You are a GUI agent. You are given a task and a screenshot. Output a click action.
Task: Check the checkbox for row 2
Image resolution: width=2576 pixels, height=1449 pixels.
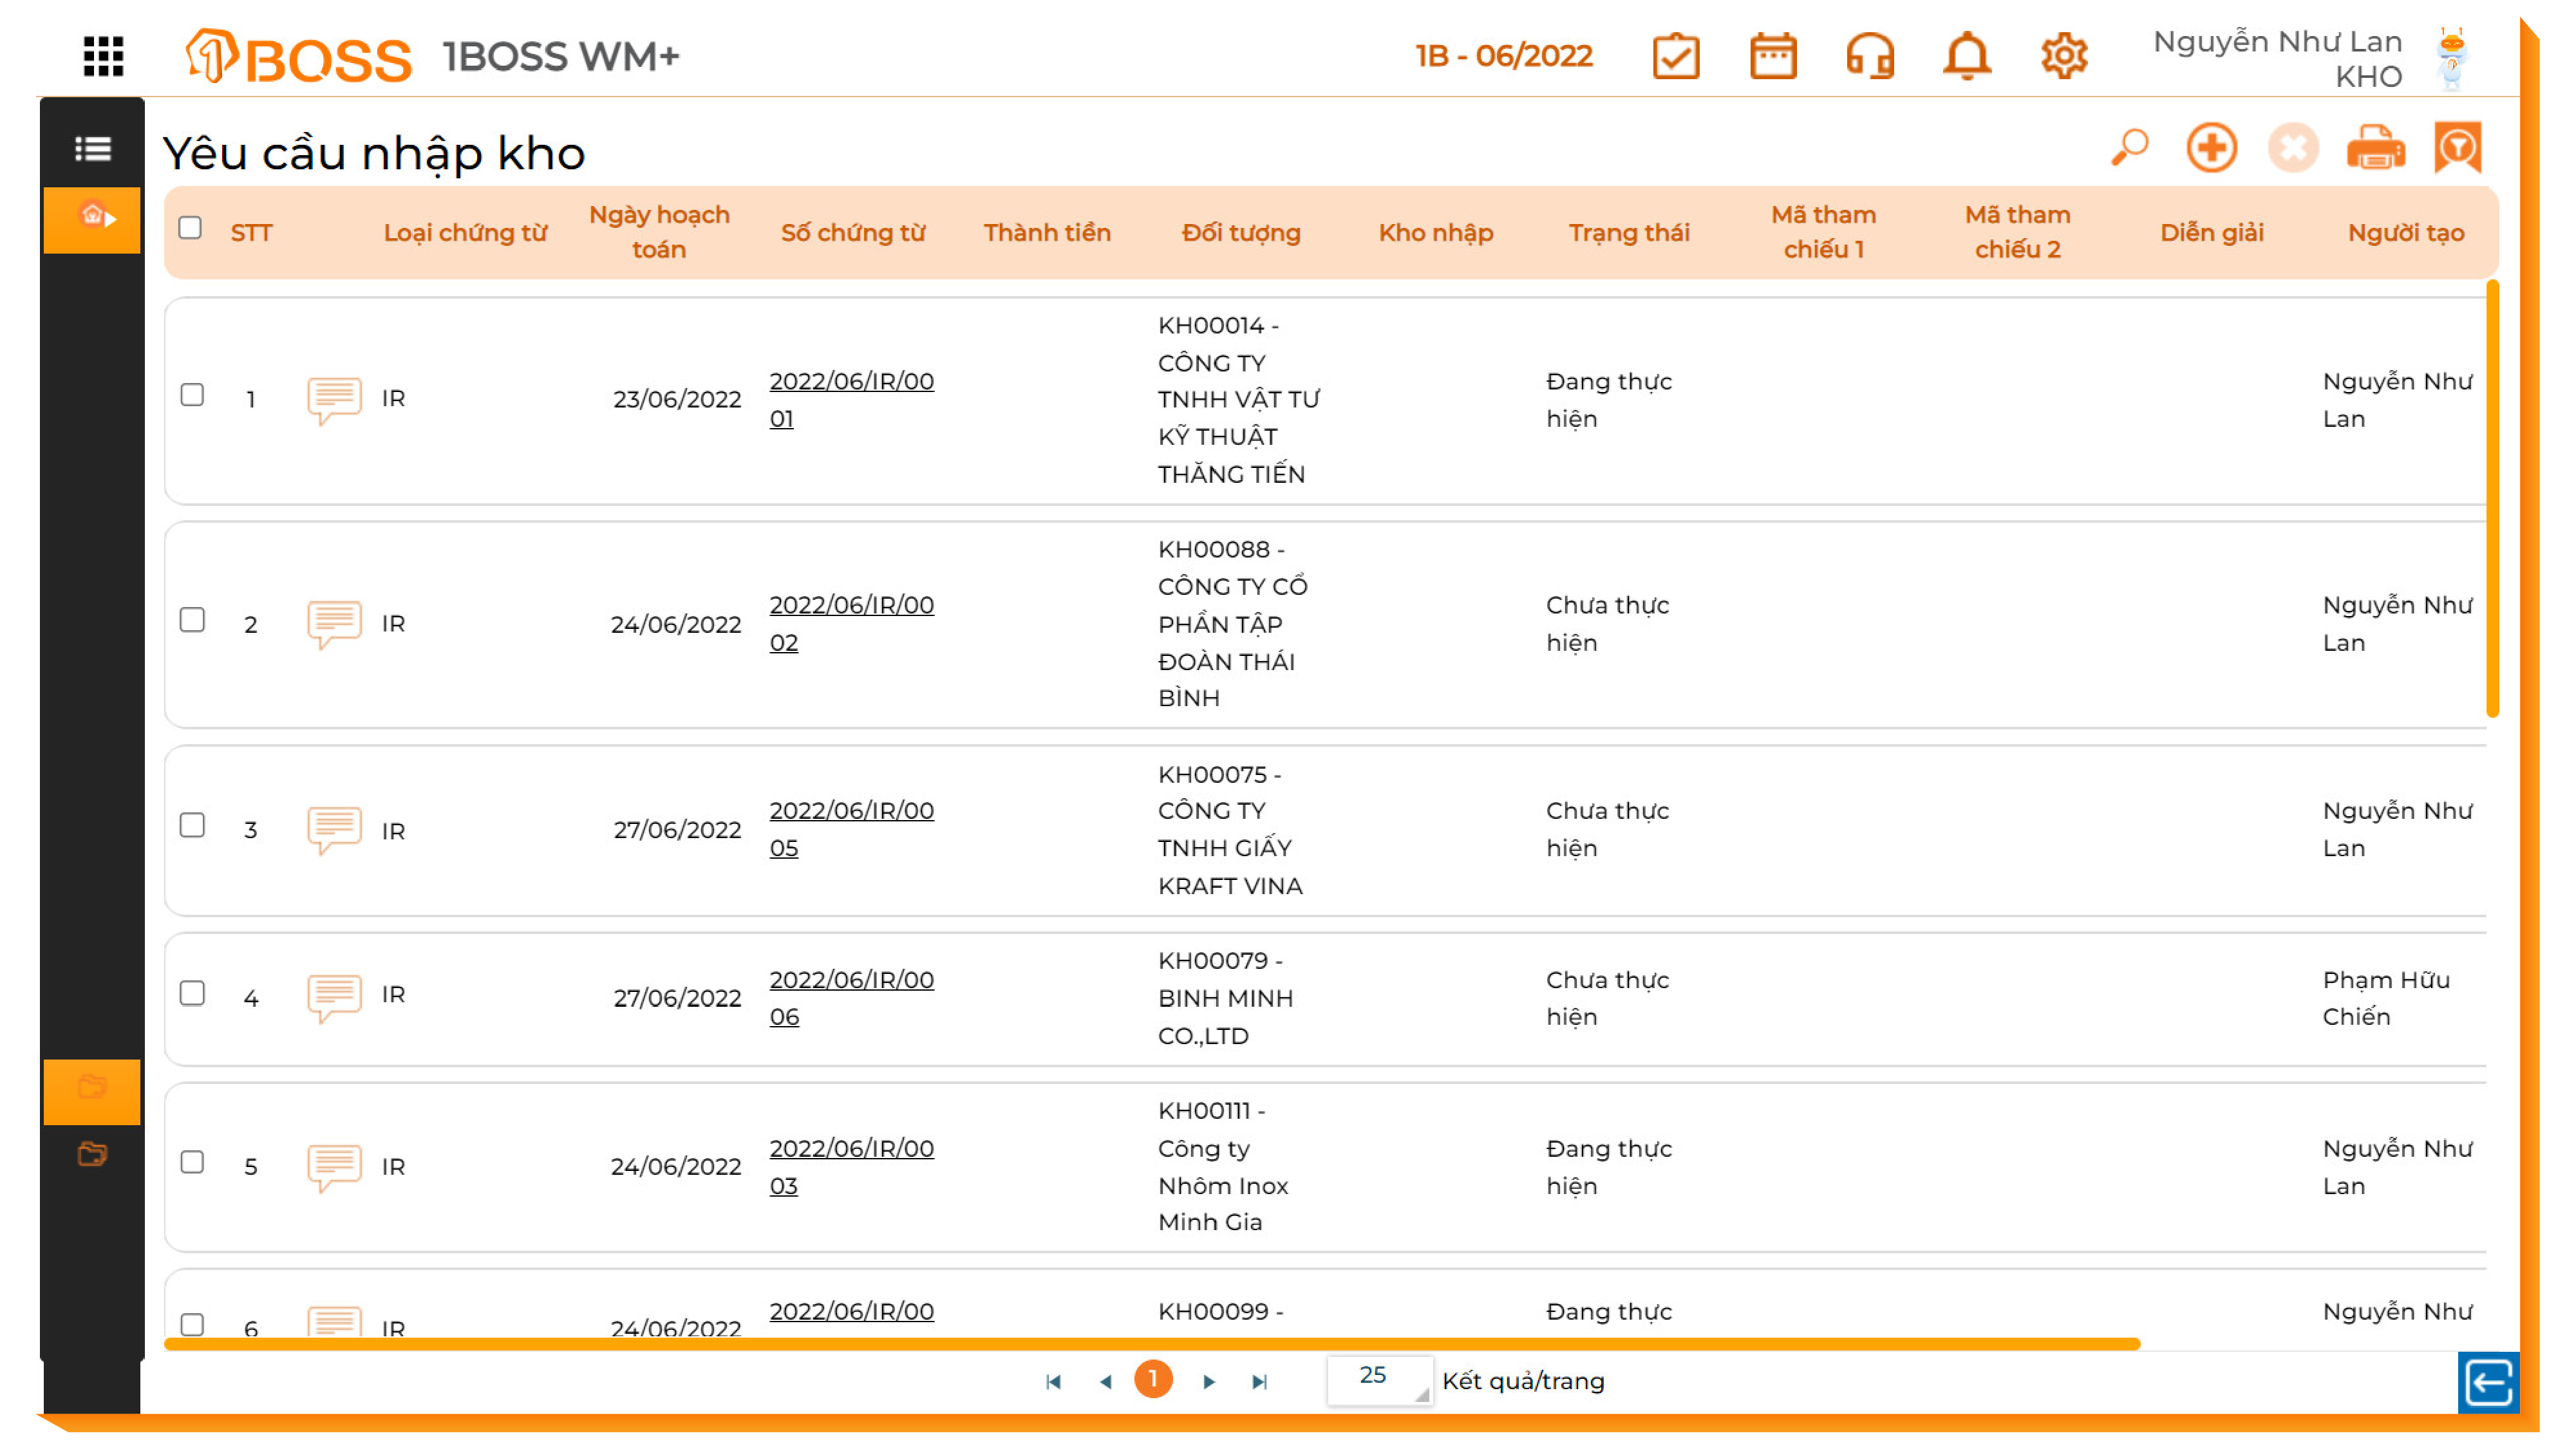(x=192, y=620)
